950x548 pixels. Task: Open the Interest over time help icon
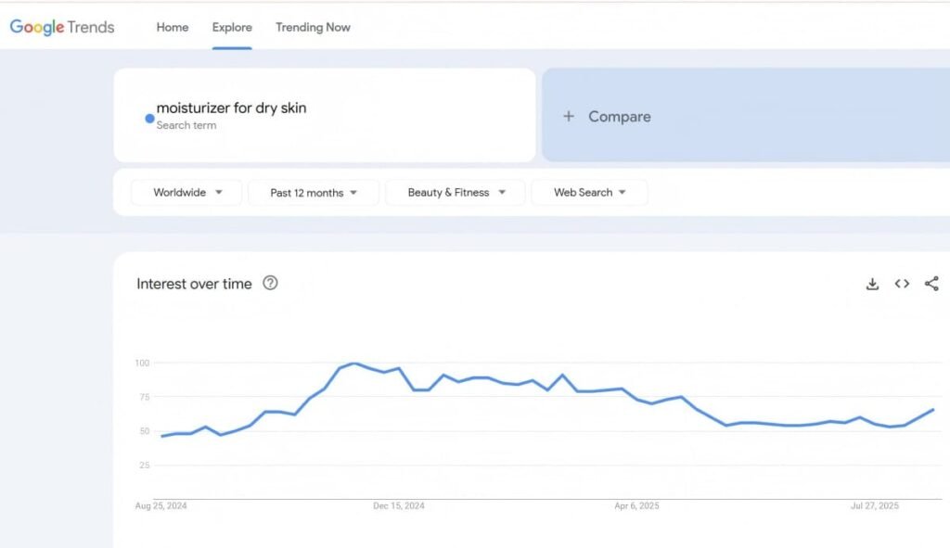270,283
